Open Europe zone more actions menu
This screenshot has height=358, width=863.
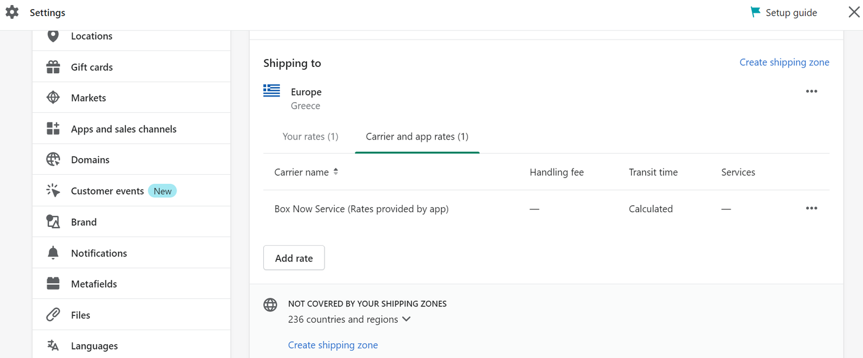point(811,91)
